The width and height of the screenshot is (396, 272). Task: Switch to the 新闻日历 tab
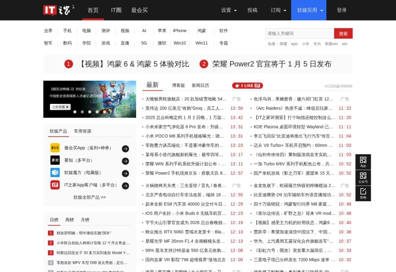[200, 86]
